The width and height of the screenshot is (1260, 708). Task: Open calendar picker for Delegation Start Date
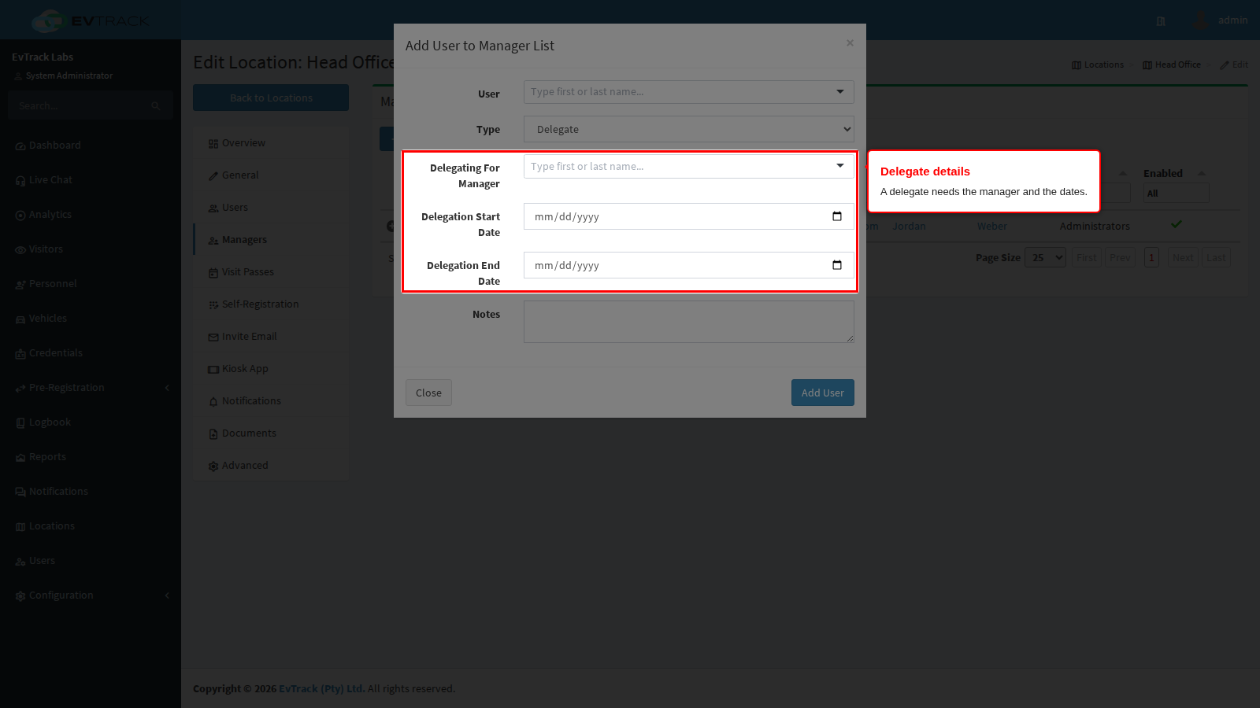[x=837, y=216]
